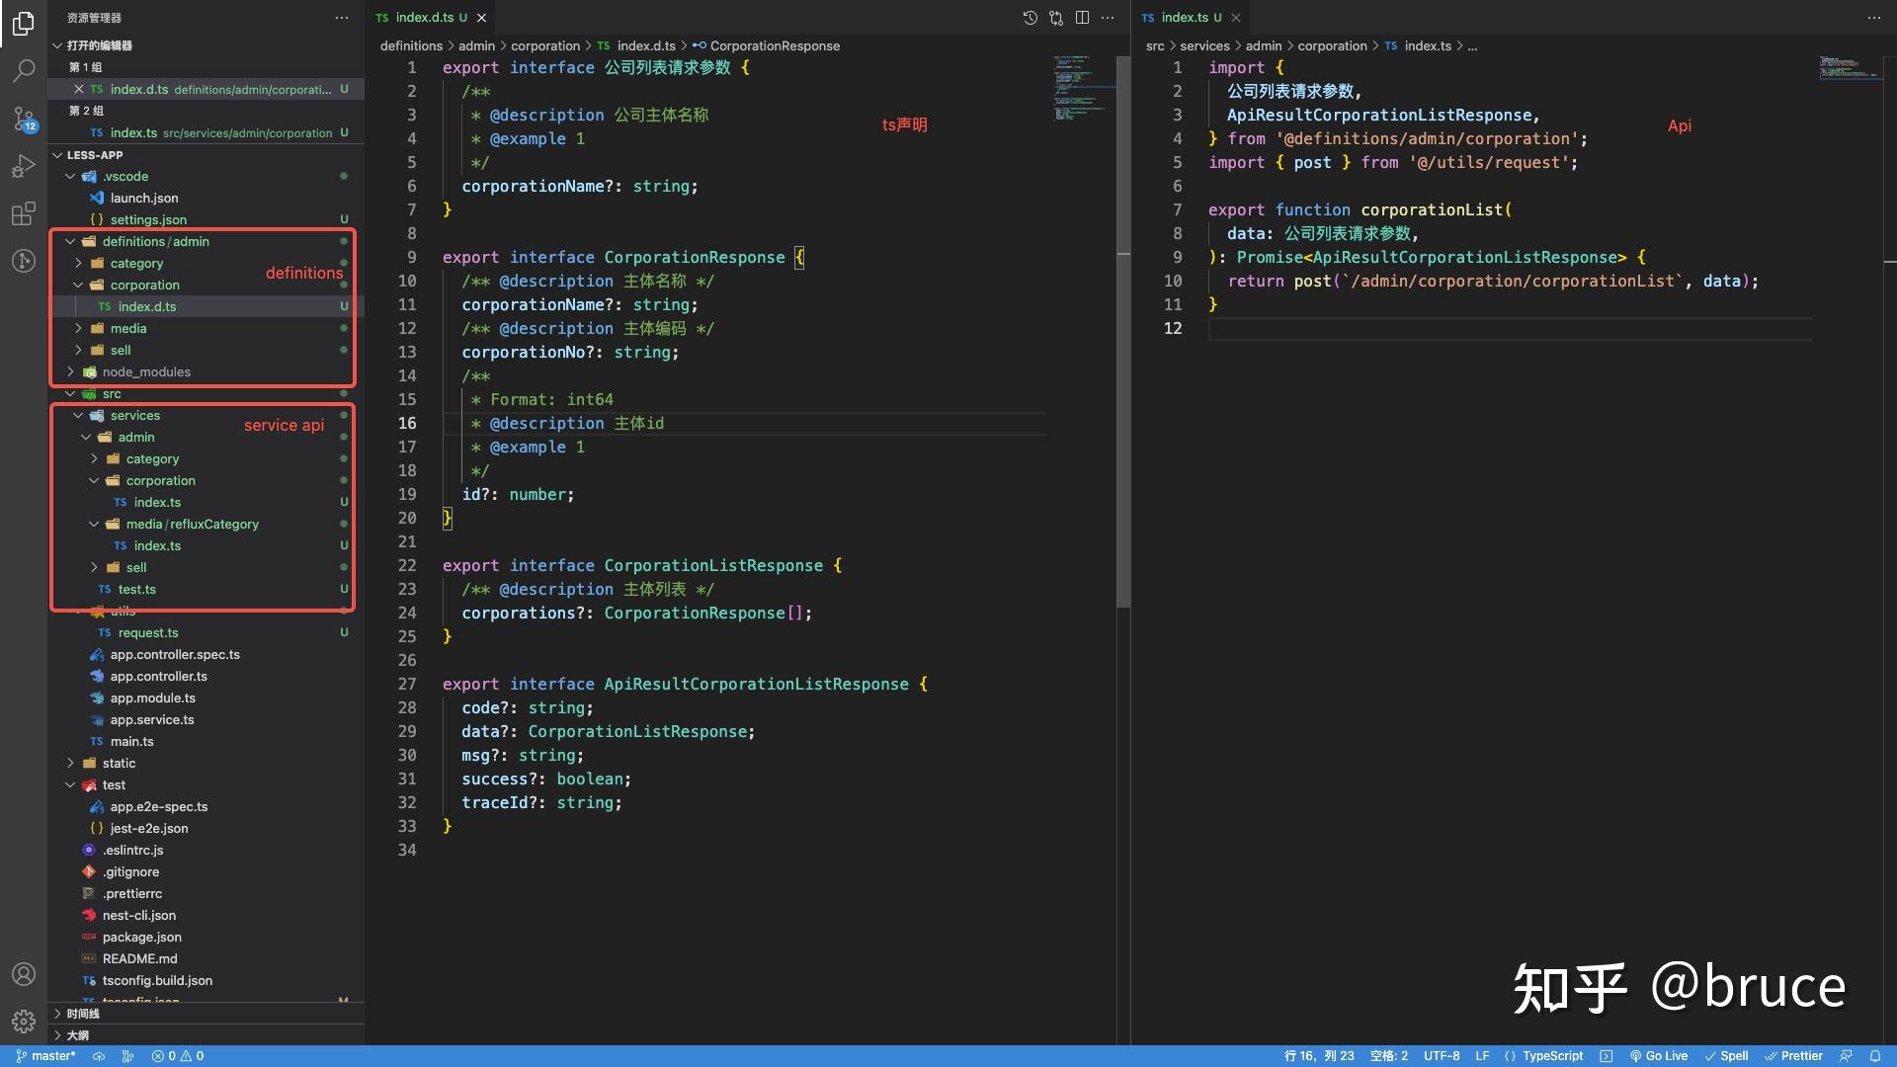Click the left editor vertical scrollbar
This screenshot has height=1067, width=1897.
(x=1122, y=331)
